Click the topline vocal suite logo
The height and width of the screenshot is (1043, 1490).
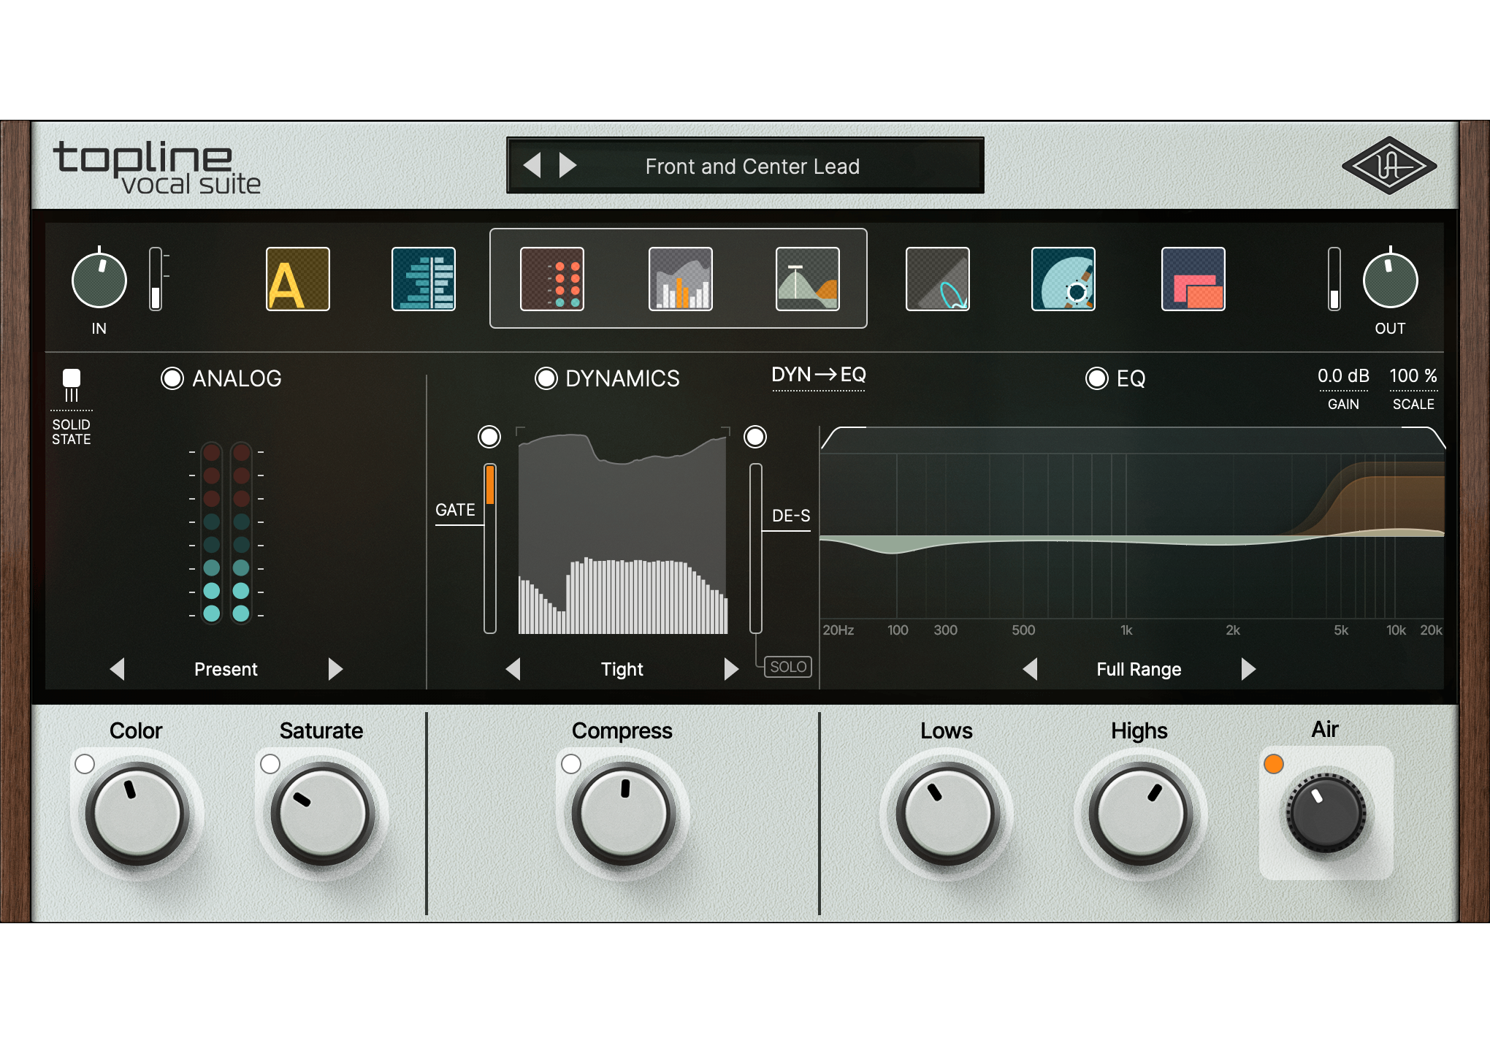[157, 168]
